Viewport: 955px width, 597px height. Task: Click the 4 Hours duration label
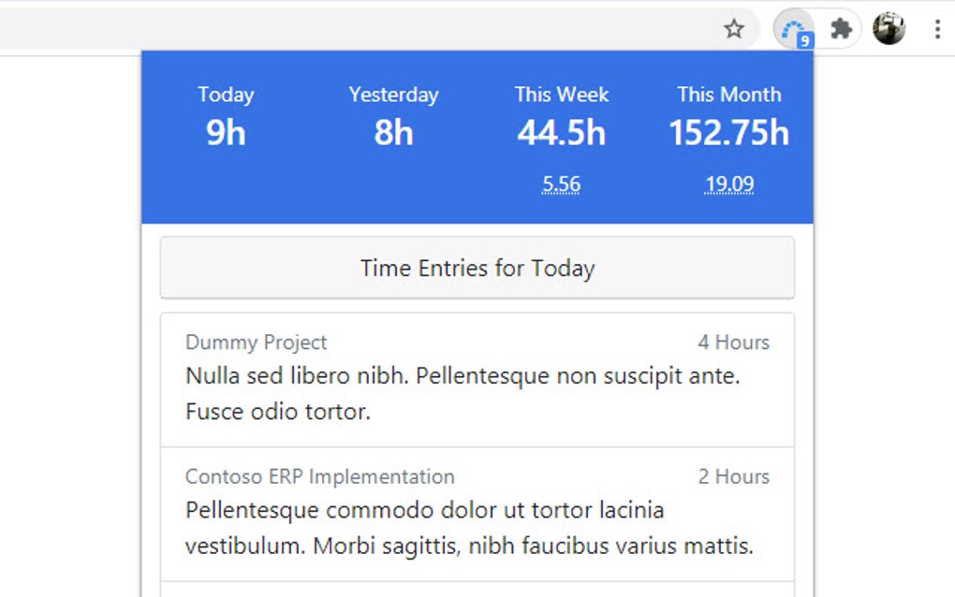tap(733, 342)
